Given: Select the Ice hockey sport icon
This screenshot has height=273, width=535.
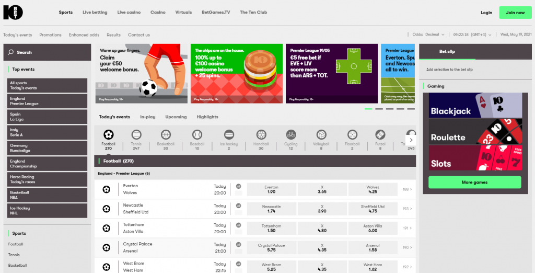Looking at the screenshot, I should tap(229, 134).
